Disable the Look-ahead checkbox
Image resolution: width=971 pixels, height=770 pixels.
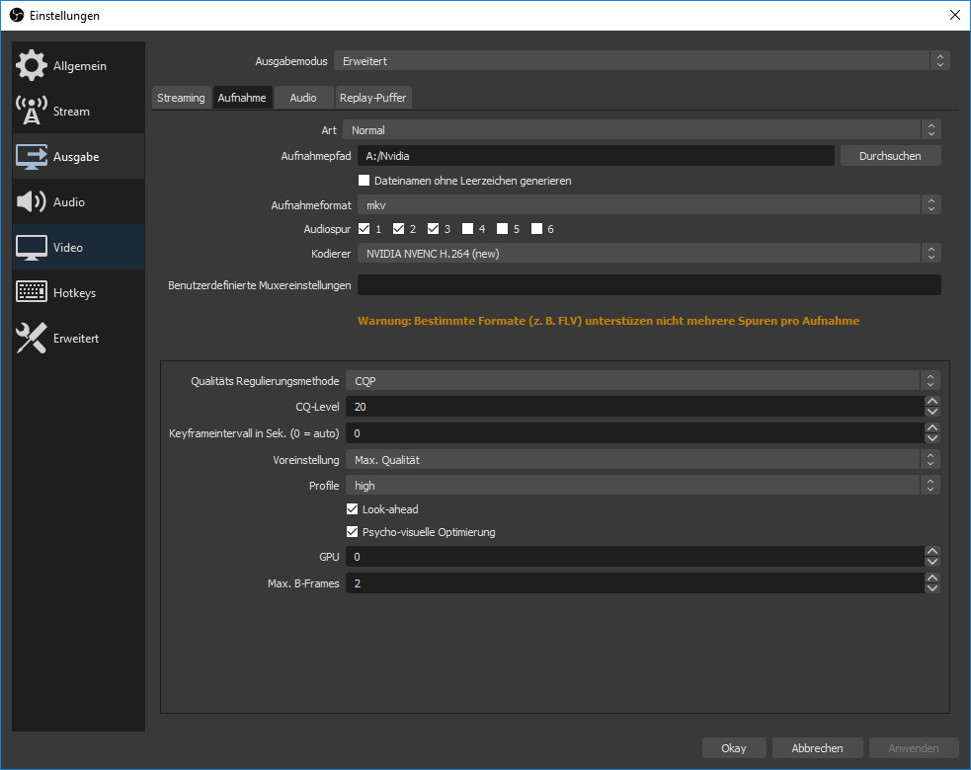pyautogui.click(x=353, y=508)
